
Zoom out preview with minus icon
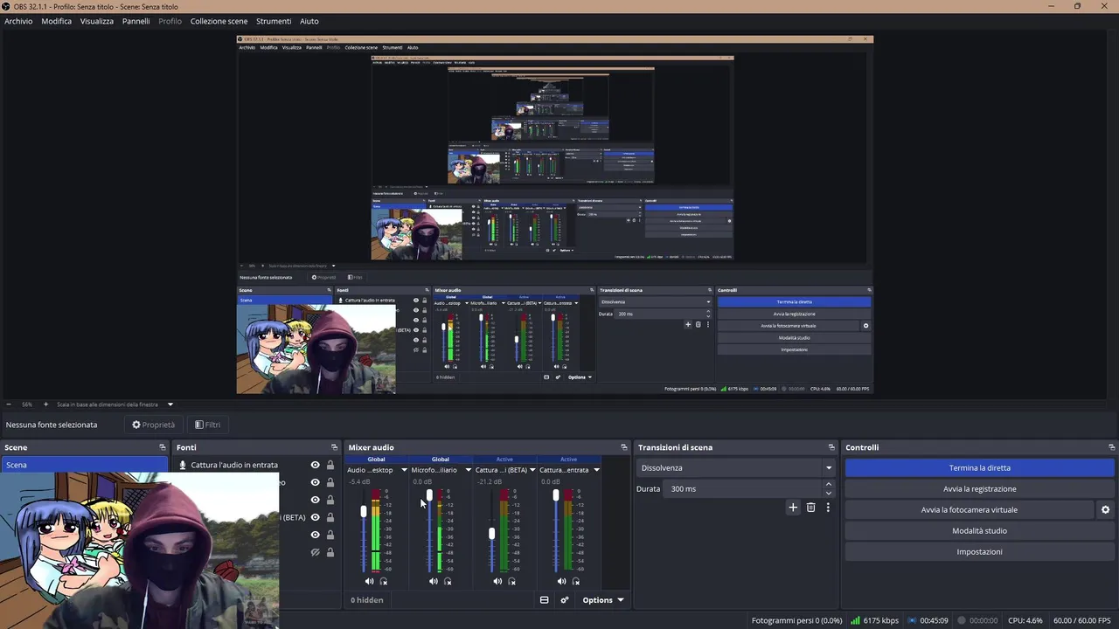point(9,404)
